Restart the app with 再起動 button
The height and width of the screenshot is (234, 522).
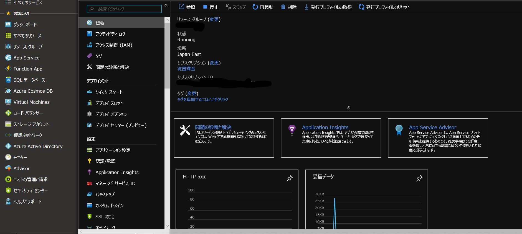pyautogui.click(x=263, y=7)
